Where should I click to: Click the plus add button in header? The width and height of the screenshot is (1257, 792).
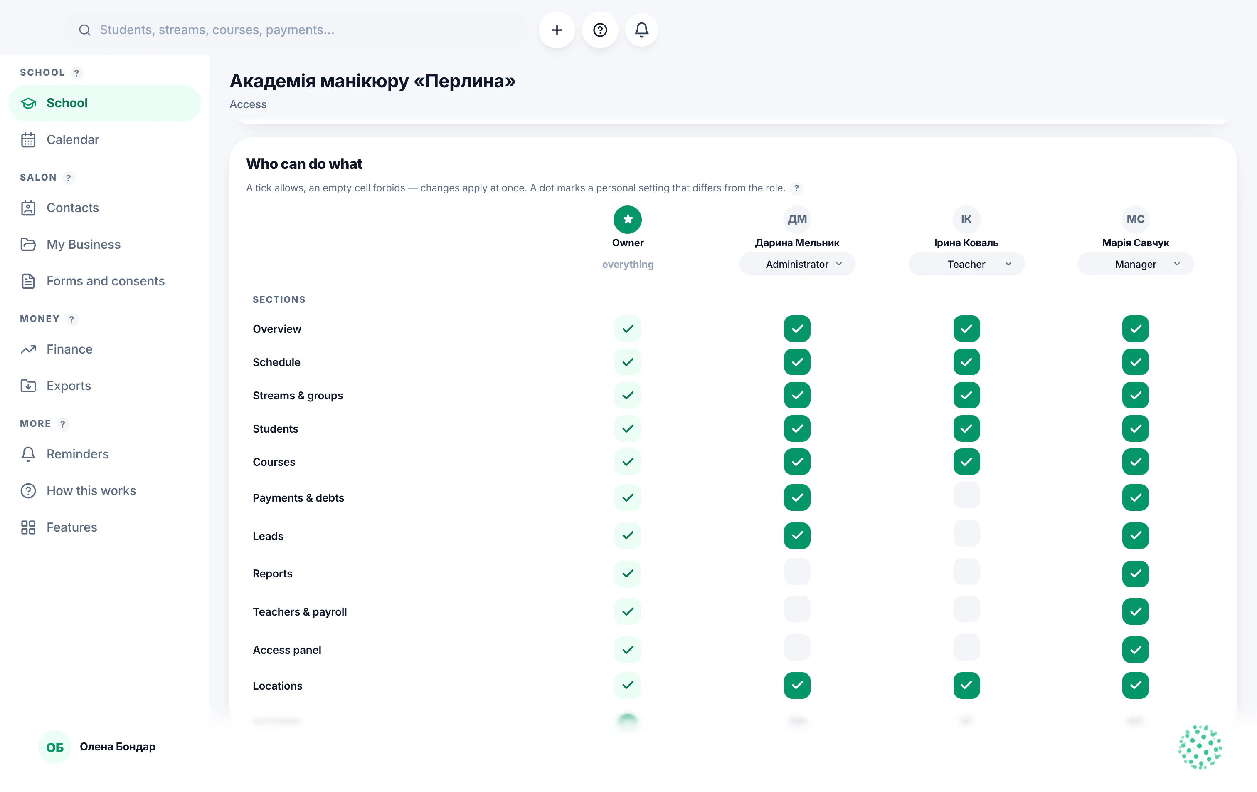pyautogui.click(x=557, y=30)
